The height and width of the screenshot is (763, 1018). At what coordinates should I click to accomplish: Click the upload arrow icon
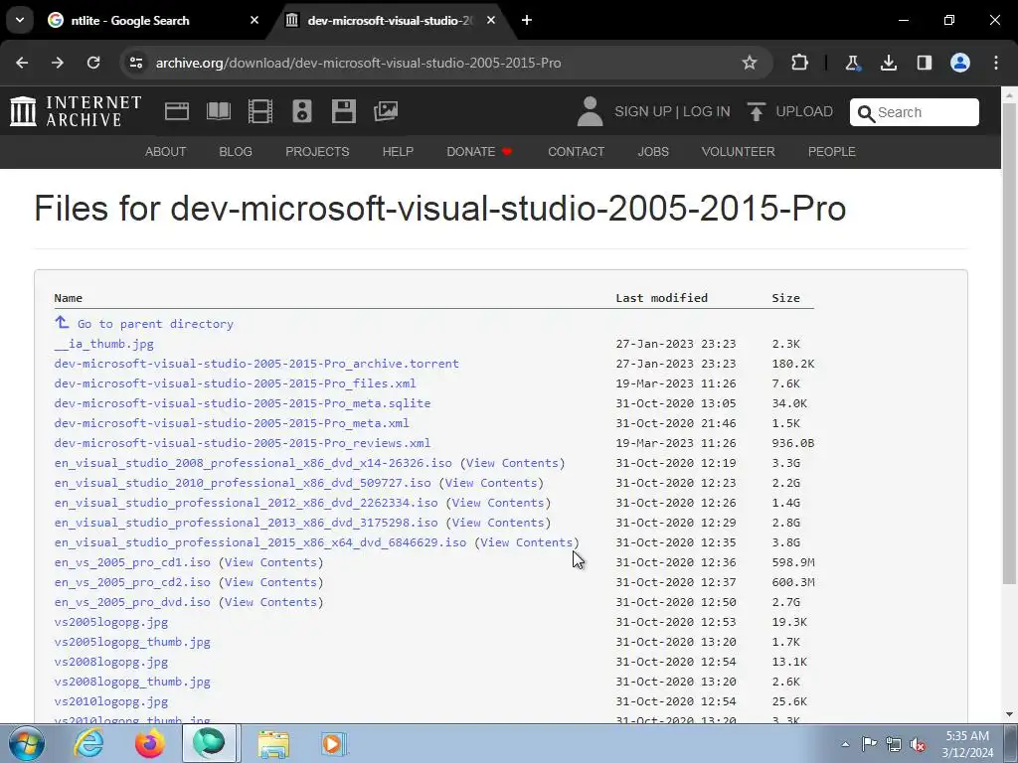click(x=756, y=111)
